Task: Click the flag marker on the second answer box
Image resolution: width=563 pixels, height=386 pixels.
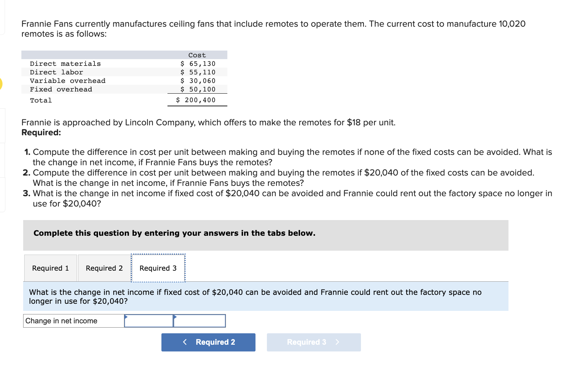Action: pos(175,317)
